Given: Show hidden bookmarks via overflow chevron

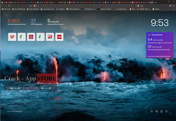Looking at the screenshot, I should (x=174, y=9).
